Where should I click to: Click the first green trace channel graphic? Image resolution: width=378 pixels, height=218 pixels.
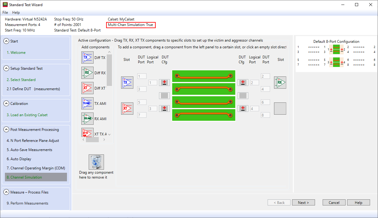coord(204,76)
